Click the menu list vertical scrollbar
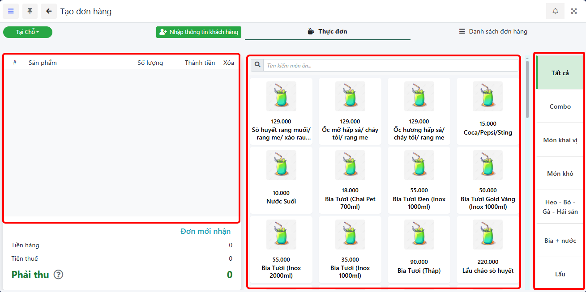This screenshot has height=292, width=586. click(x=527, y=89)
